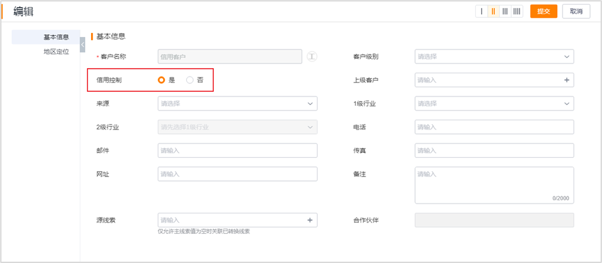Open the 来源 dropdown
602x263 pixels.
pos(237,104)
